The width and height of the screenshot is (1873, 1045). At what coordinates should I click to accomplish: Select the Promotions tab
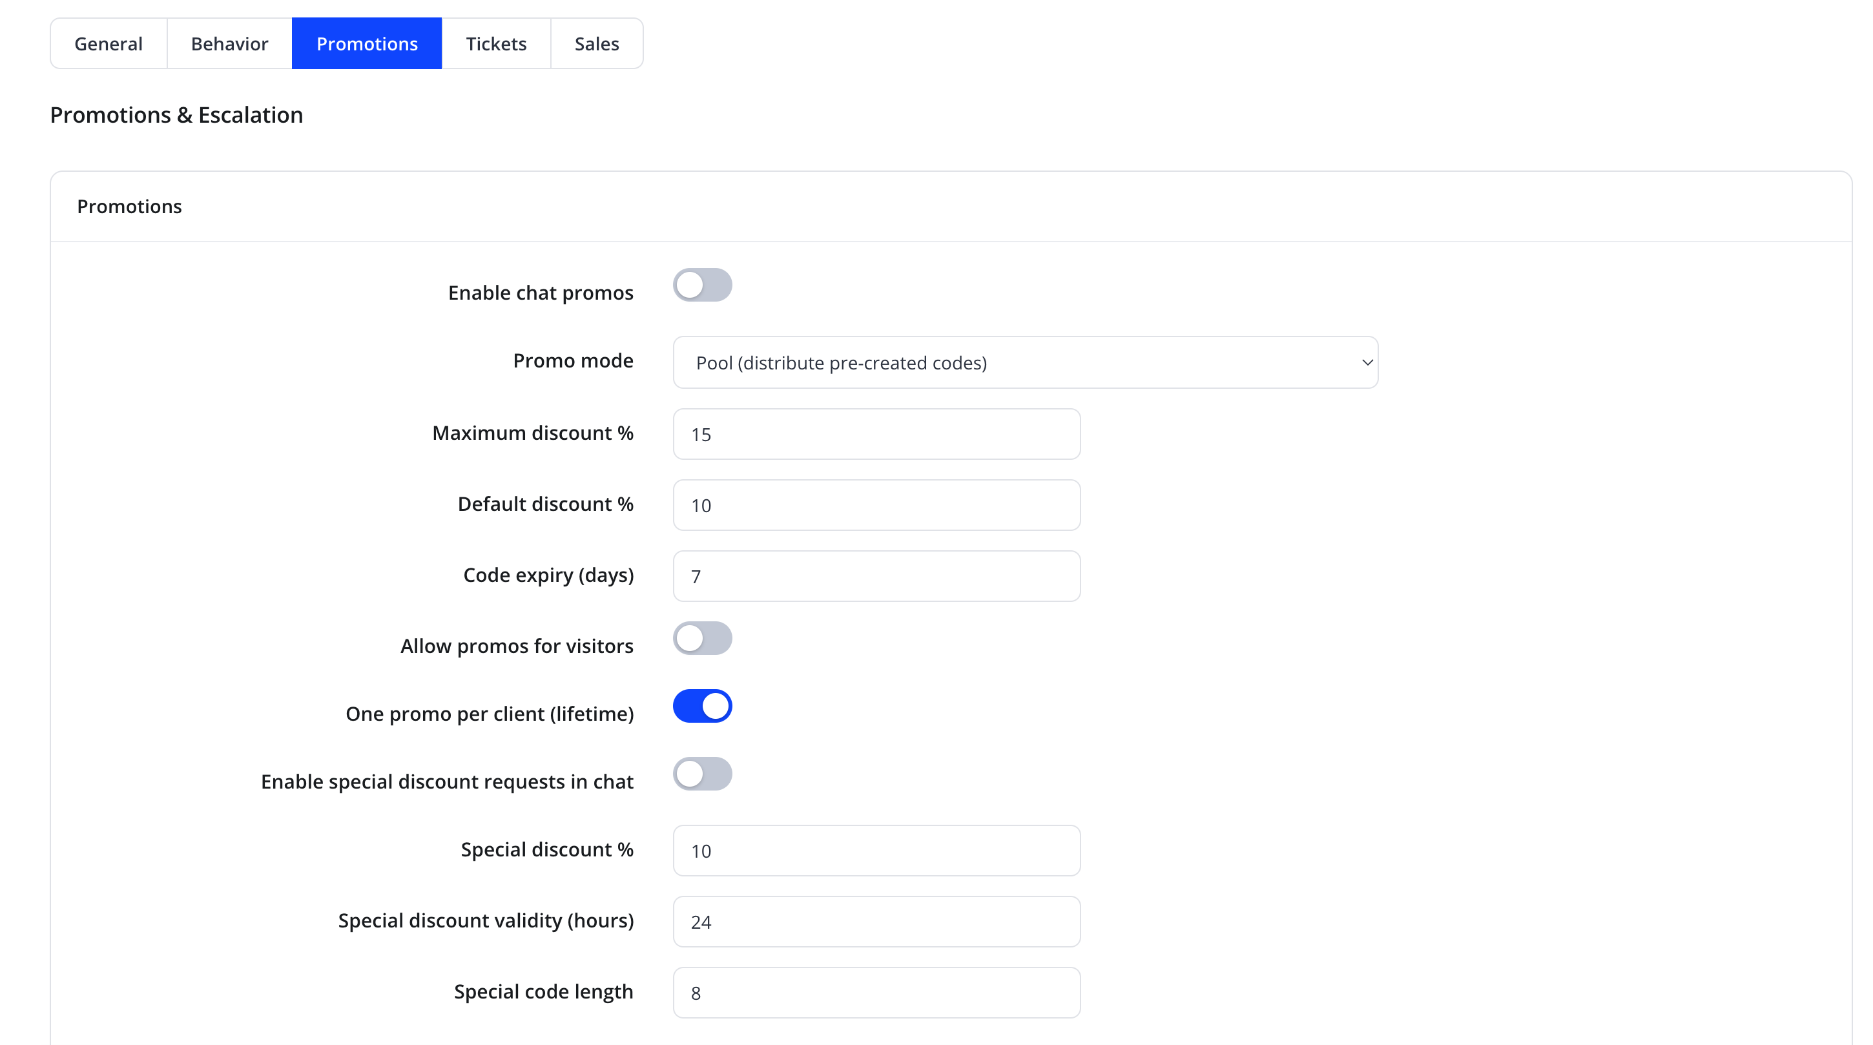(367, 44)
